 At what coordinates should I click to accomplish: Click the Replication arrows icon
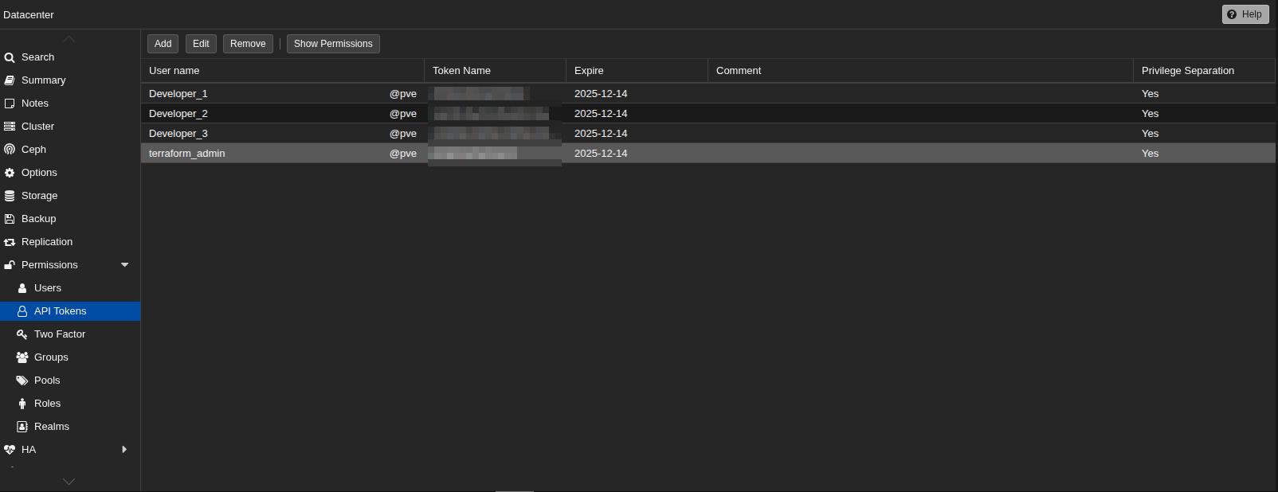coord(10,242)
